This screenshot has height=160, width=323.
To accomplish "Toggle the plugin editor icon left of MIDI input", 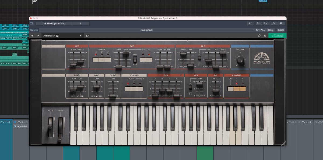I will point(31,24).
